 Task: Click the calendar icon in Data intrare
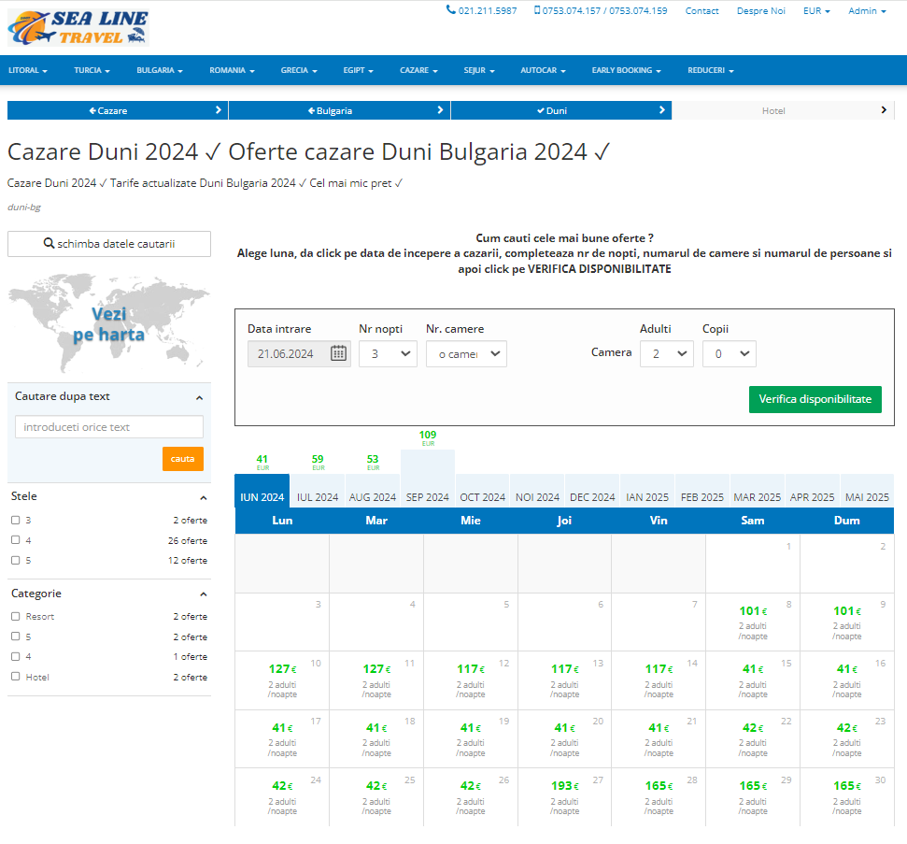point(338,353)
